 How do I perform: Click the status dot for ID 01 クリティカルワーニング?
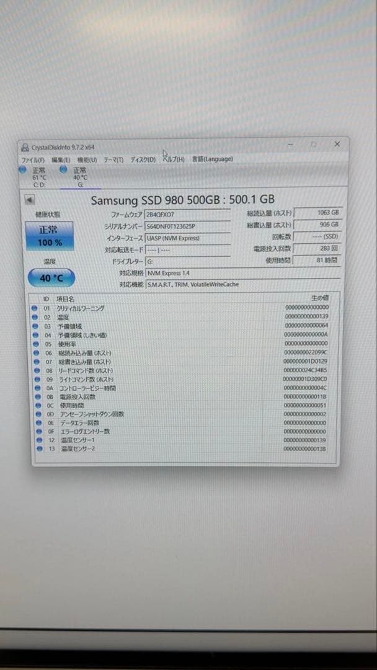coord(35,308)
